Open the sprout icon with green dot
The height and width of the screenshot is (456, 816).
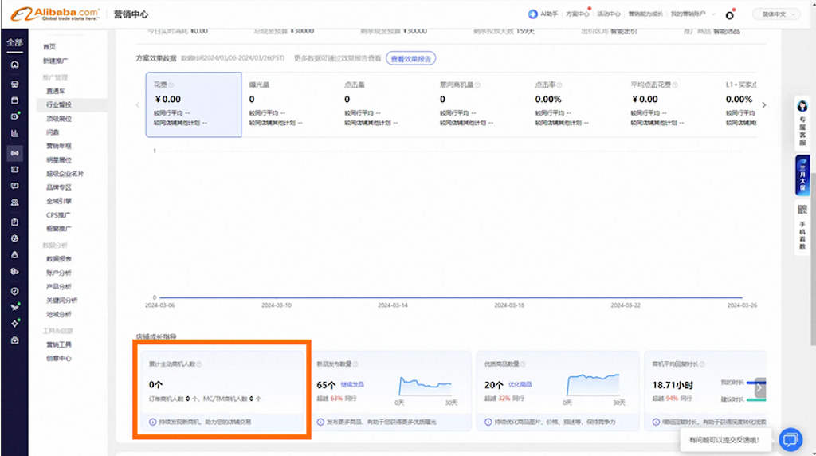pyautogui.click(x=15, y=307)
